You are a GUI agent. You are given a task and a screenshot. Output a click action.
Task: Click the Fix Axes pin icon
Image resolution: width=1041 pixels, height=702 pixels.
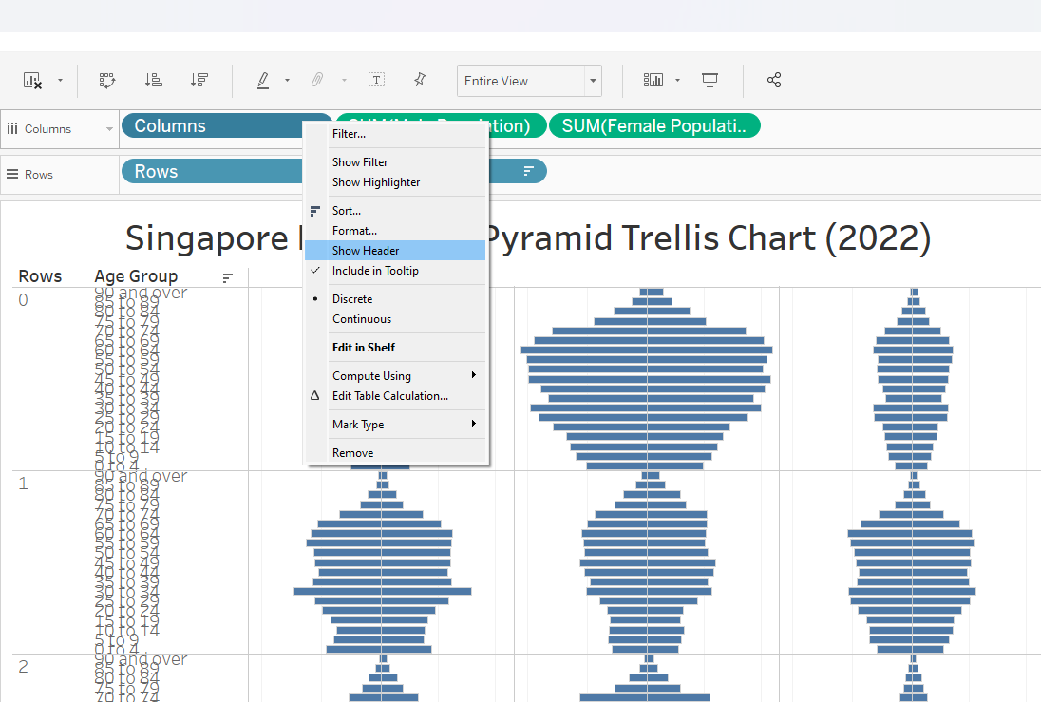click(x=419, y=81)
